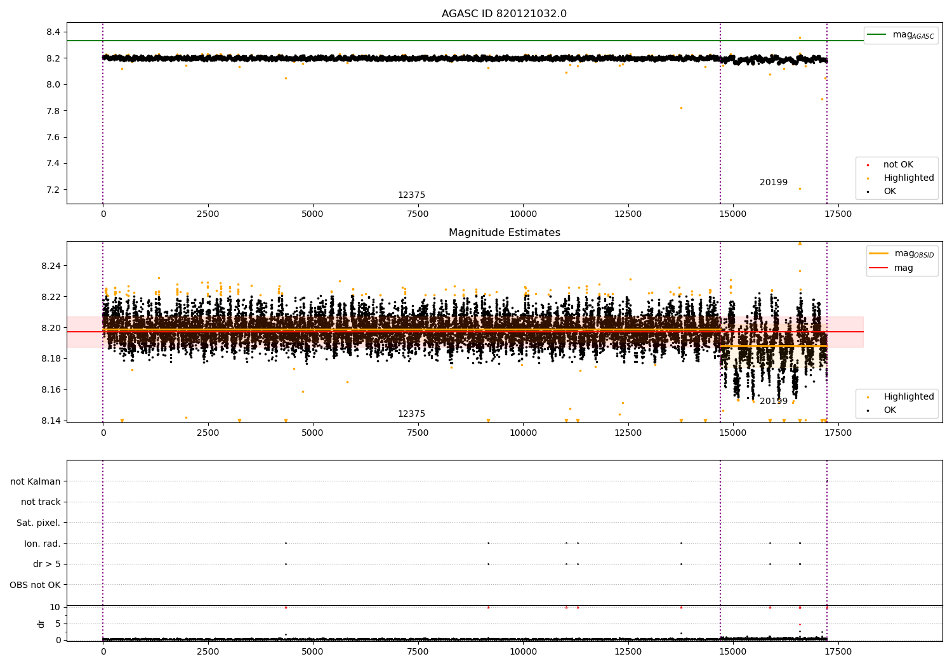Click 'Highlighted' legend entry in top plot
Screen dimensions: 952x666
pos(908,178)
